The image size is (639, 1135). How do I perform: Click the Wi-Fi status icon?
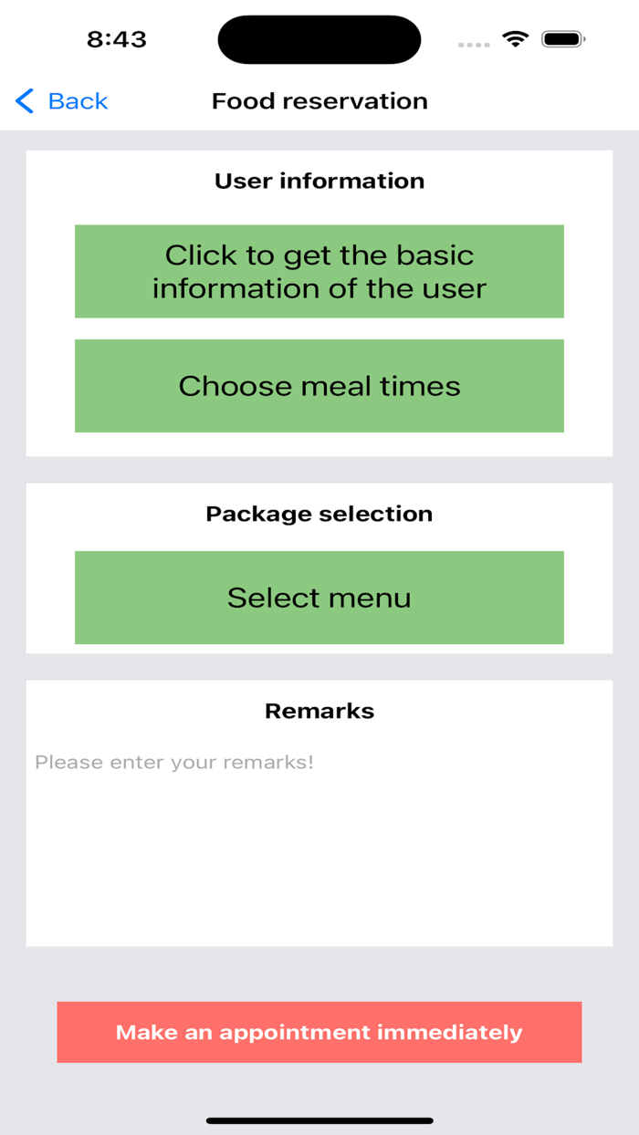514,39
